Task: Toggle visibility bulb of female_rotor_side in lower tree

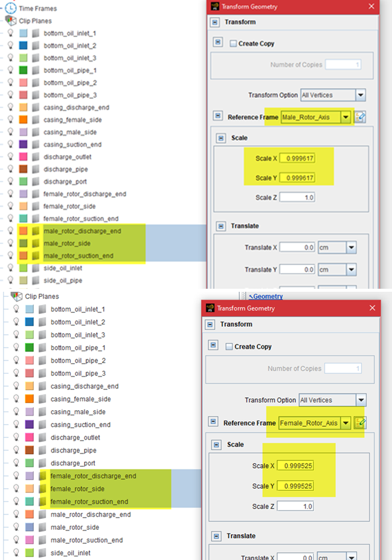Action: 16,488
